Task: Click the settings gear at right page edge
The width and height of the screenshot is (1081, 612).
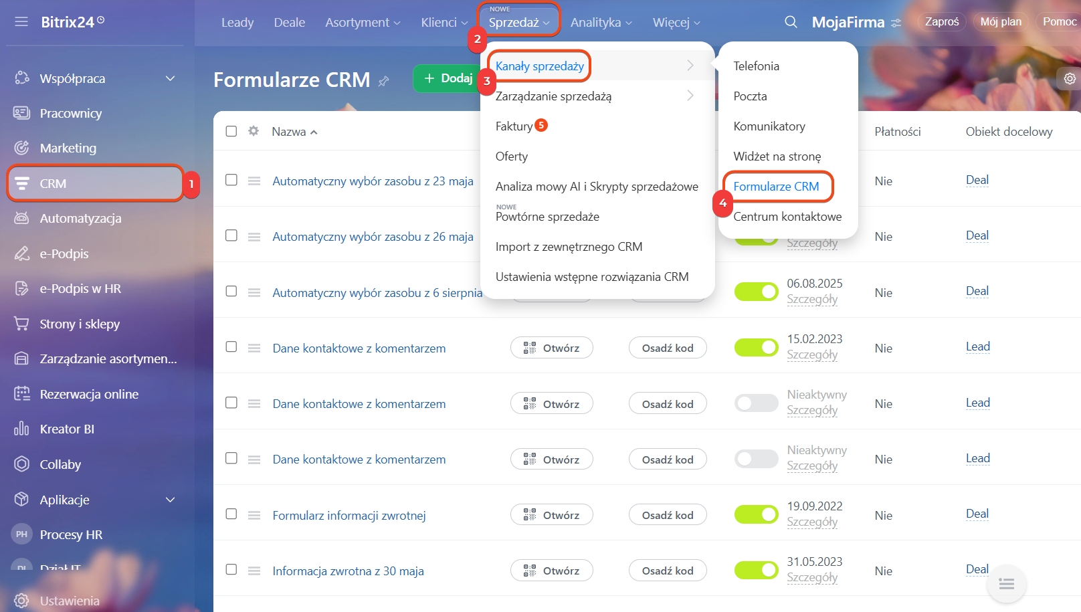Action: pos(1070,79)
